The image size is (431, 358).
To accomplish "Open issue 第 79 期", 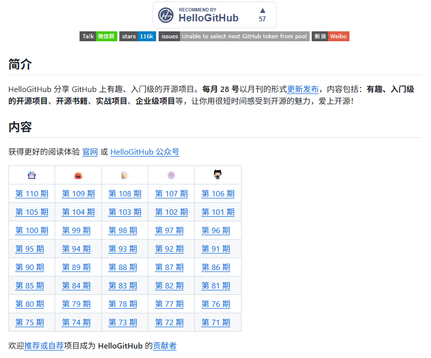I will click(x=76, y=304).
